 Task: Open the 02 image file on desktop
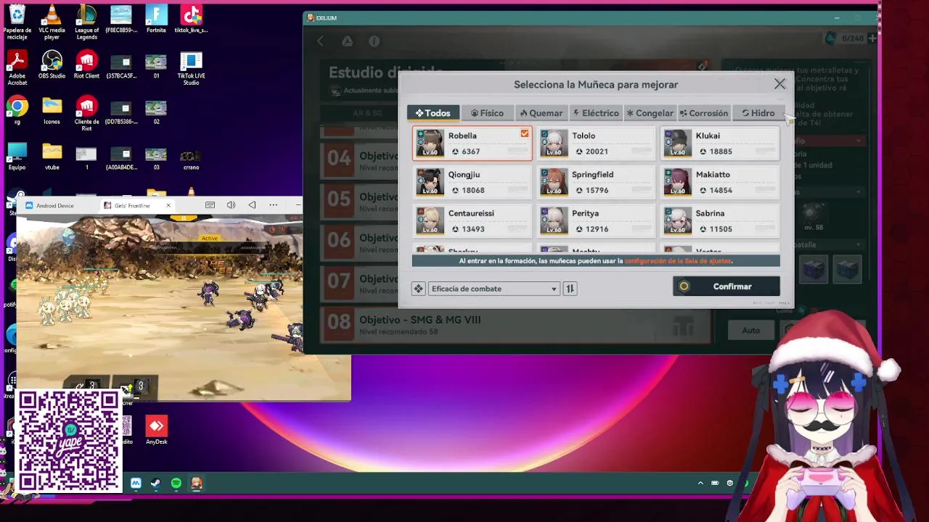pos(156,111)
